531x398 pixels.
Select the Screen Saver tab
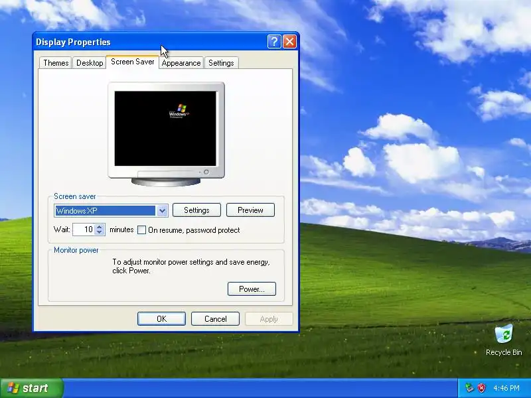(132, 62)
